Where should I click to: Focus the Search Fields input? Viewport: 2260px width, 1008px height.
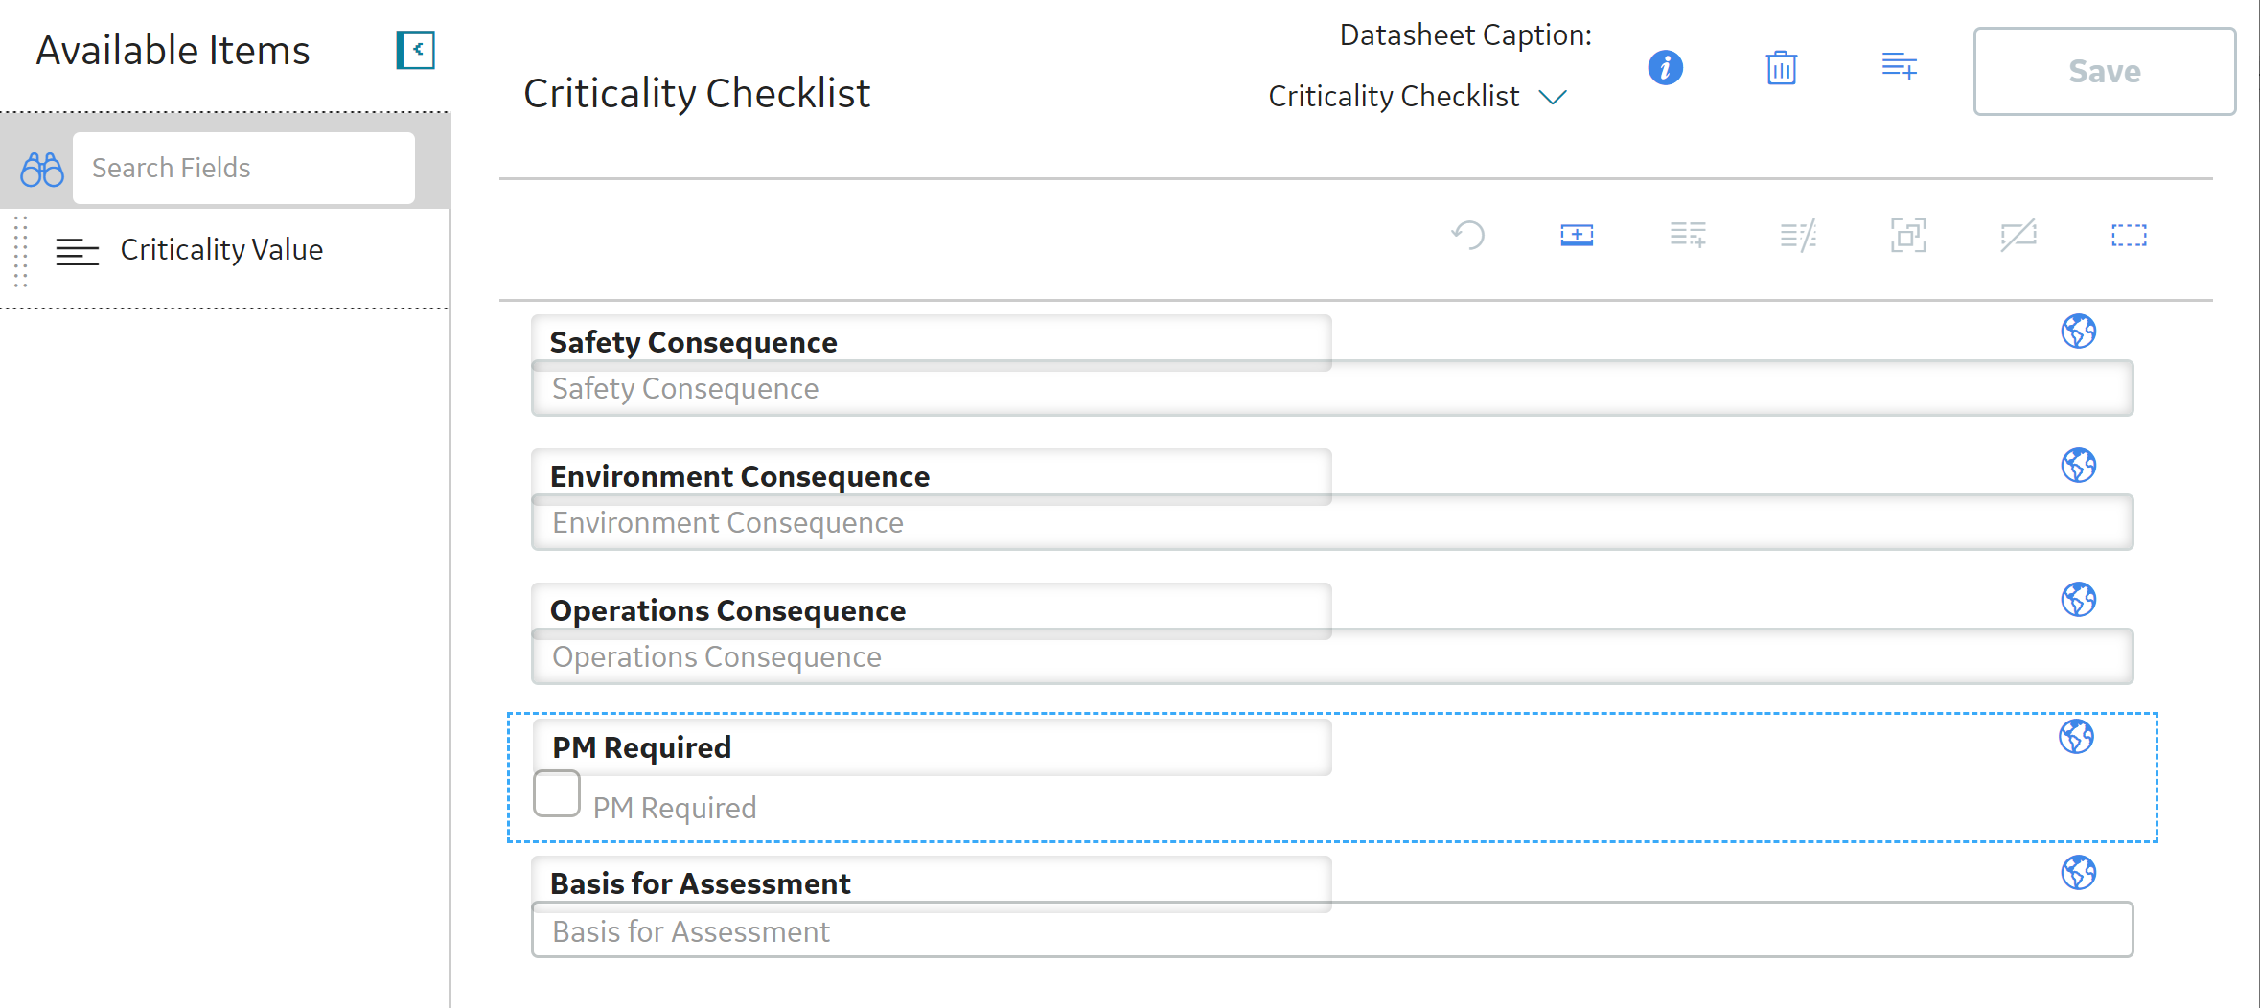coord(243,168)
